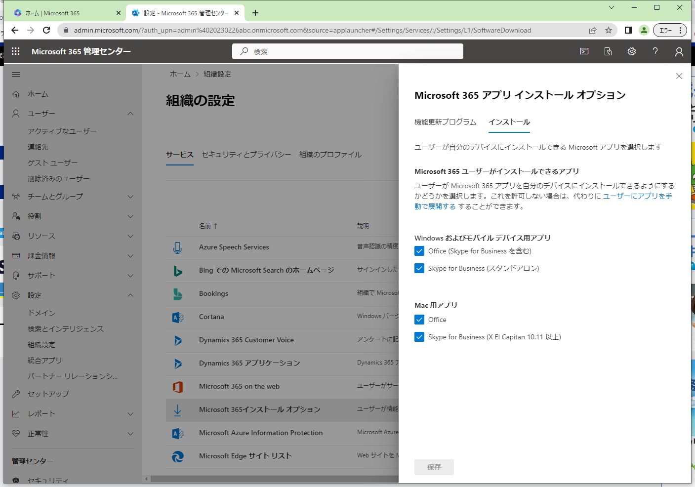Switch to セキュリティとプライバシー tab
The width and height of the screenshot is (695, 487).
(246, 155)
